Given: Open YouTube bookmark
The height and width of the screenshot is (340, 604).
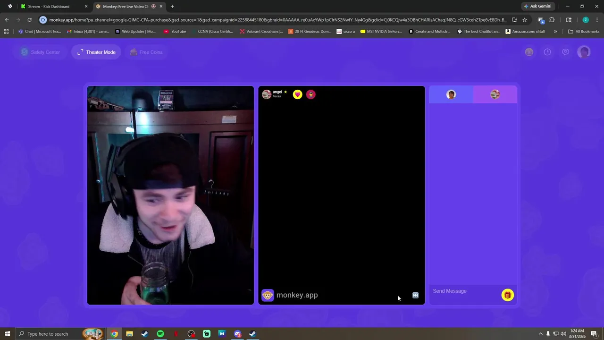Looking at the screenshot, I should 175,32.
